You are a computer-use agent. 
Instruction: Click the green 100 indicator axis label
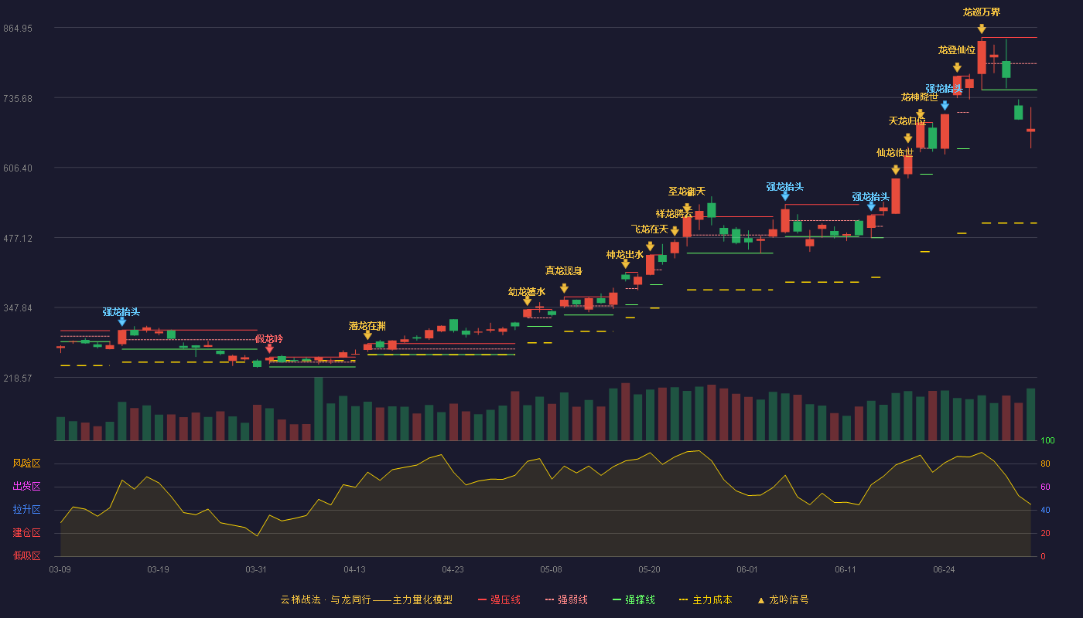pos(1047,441)
